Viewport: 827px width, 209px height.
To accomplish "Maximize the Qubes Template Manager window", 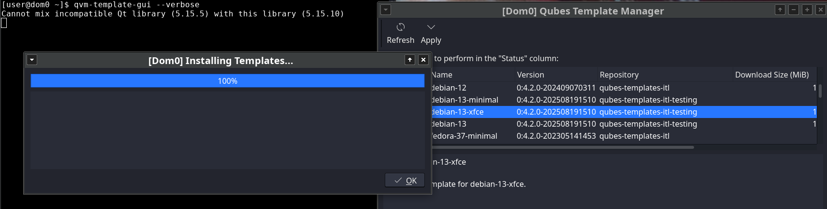I will [807, 10].
